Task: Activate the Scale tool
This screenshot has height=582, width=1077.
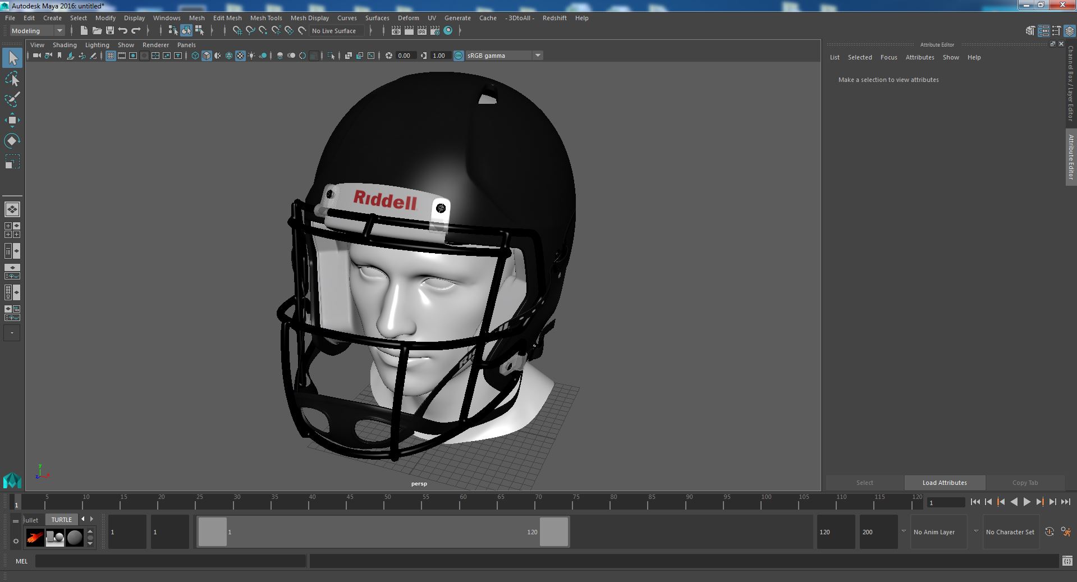Action: coord(12,162)
